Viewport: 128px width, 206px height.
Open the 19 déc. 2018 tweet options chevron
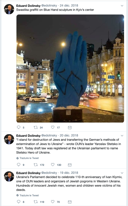[x=122, y=173]
